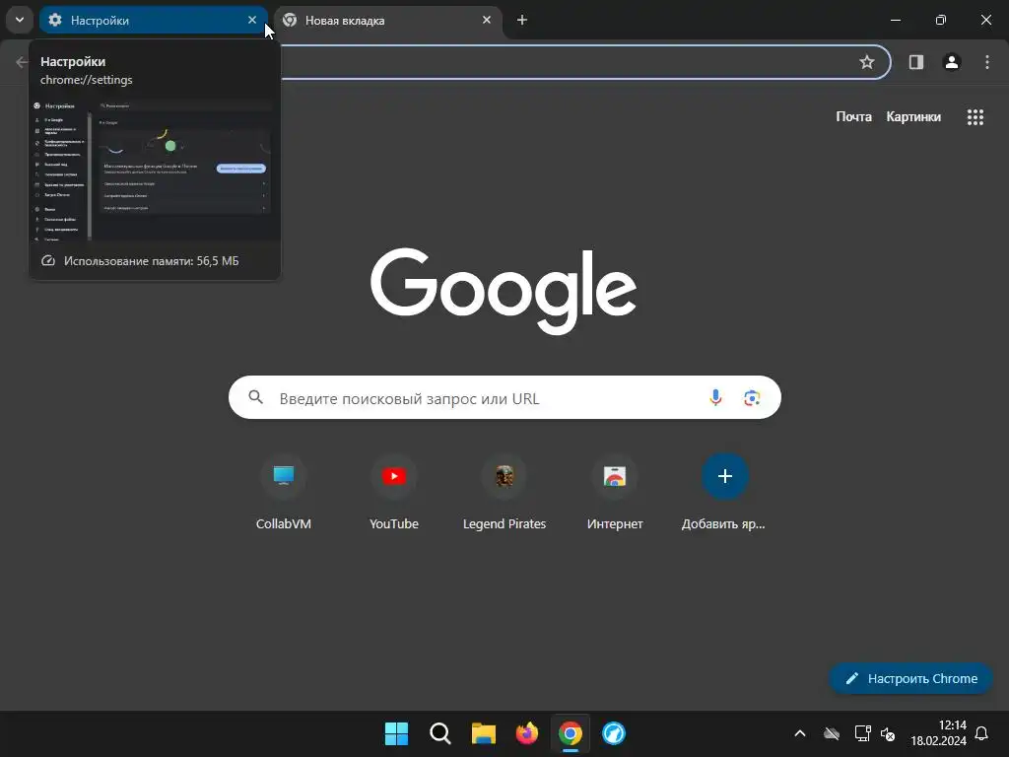Switch to the Новая вкладка tab

pos(388,20)
